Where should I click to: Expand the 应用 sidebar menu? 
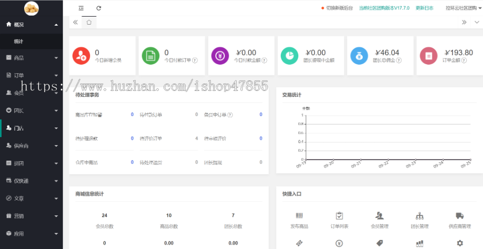click(32, 233)
